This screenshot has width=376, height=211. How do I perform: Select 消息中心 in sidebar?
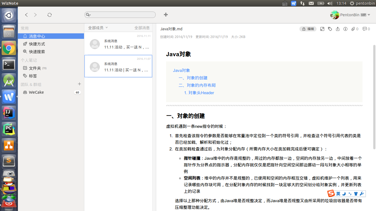point(51,36)
